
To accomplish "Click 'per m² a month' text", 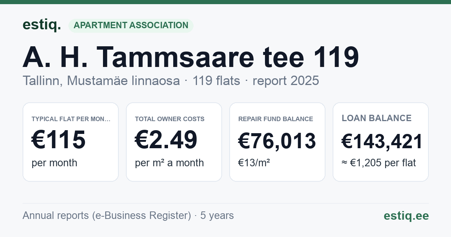I will tap(170, 163).
